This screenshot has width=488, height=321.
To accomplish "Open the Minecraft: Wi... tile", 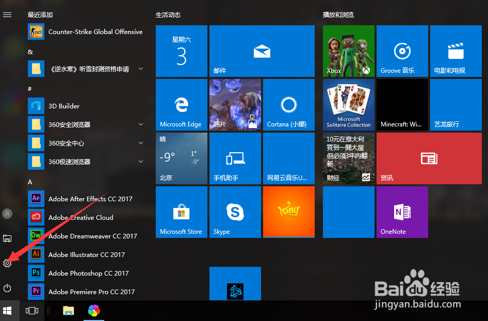I will (402, 105).
